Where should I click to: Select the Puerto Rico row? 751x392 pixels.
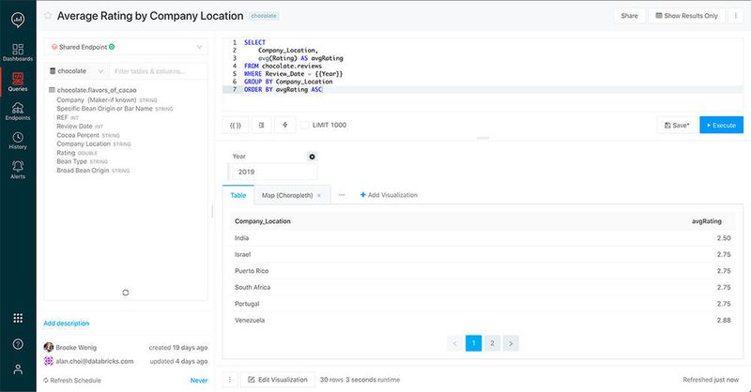483,271
